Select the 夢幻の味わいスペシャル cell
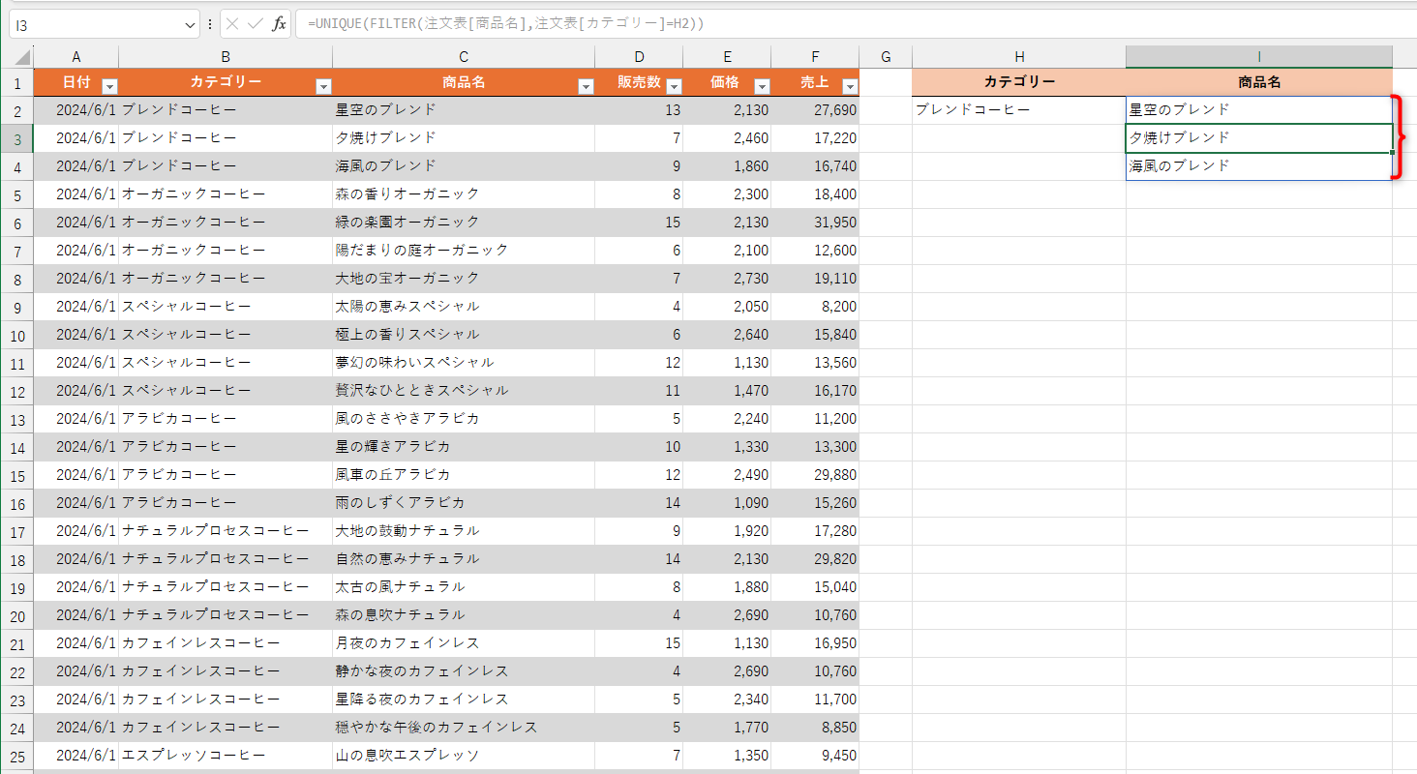The height and width of the screenshot is (774, 1417). 464,363
